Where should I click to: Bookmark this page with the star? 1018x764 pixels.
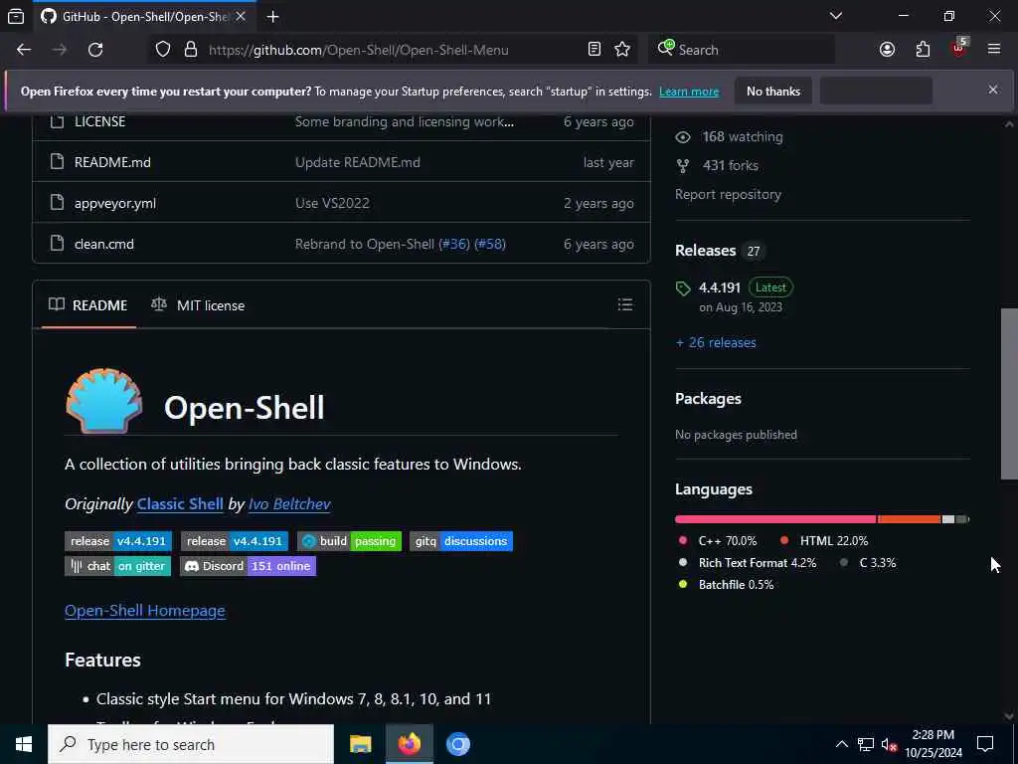tap(622, 50)
